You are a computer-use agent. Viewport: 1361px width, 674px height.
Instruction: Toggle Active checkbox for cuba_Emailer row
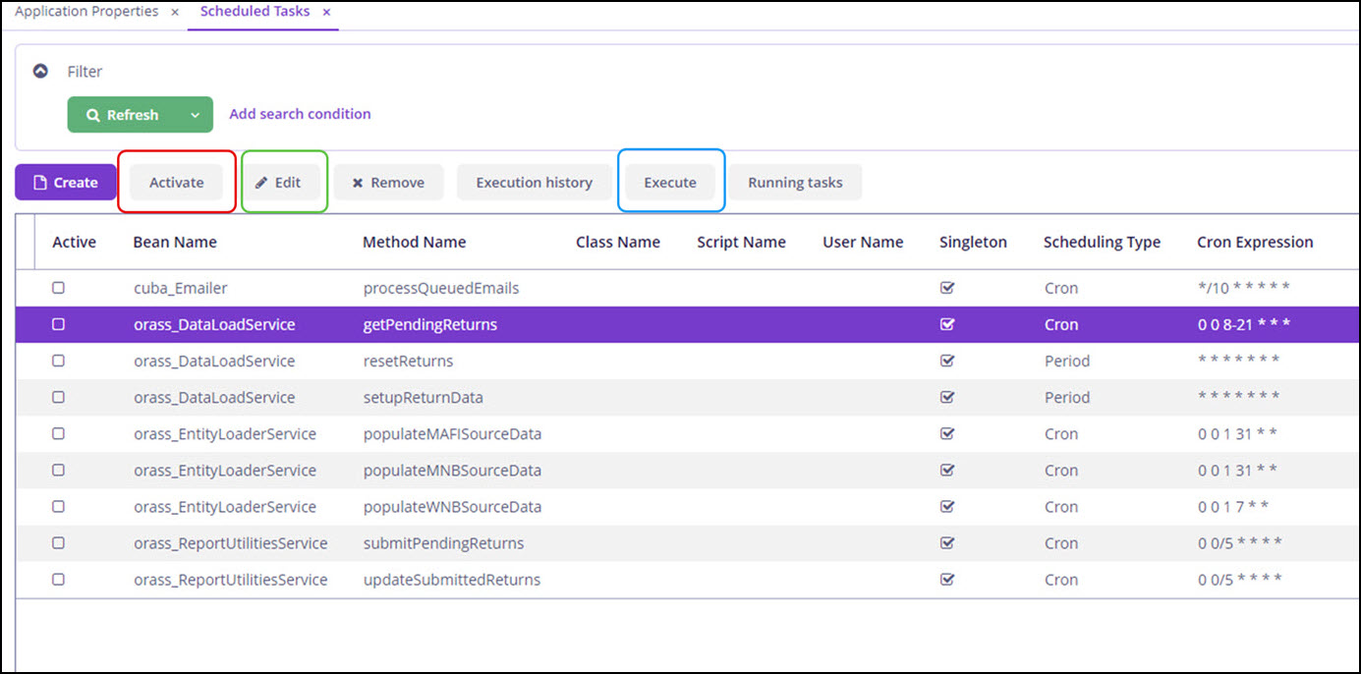pos(58,288)
